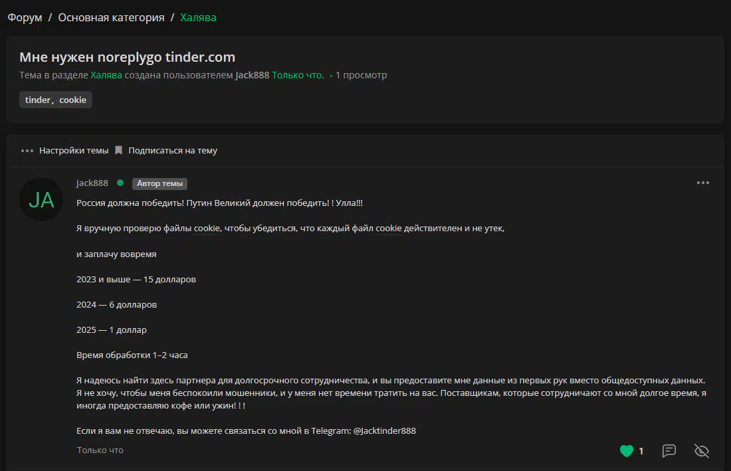Click the Только что timestamp below post
Image resolution: width=731 pixels, height=471 pixels.
[x=100, y=450]
